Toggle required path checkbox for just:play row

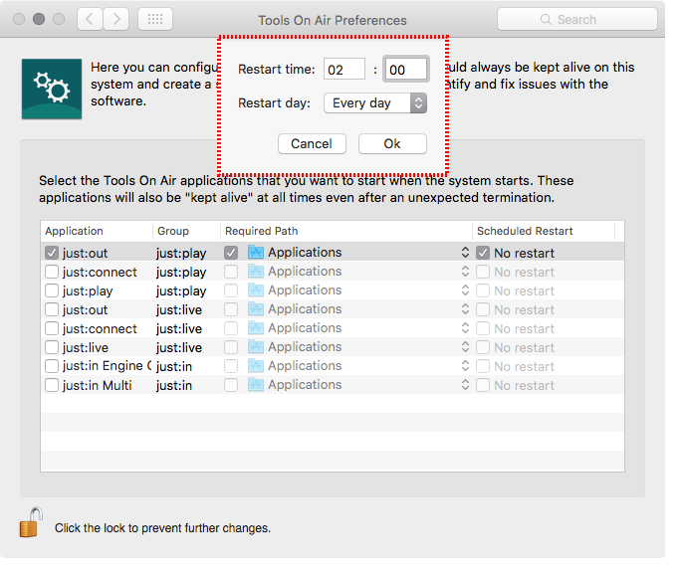[x=231, y=290]
